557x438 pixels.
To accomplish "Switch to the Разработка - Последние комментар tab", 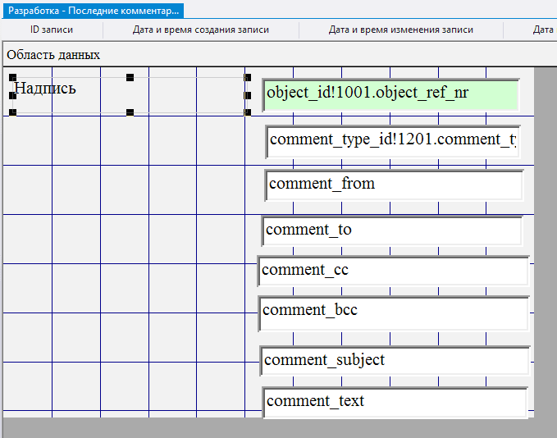I will coord(93,11).
